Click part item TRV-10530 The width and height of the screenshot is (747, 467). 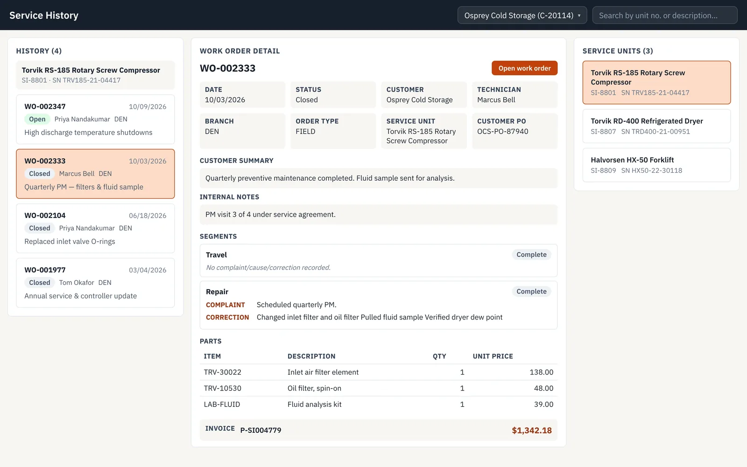pyautogui.click(x=223, y=388)
